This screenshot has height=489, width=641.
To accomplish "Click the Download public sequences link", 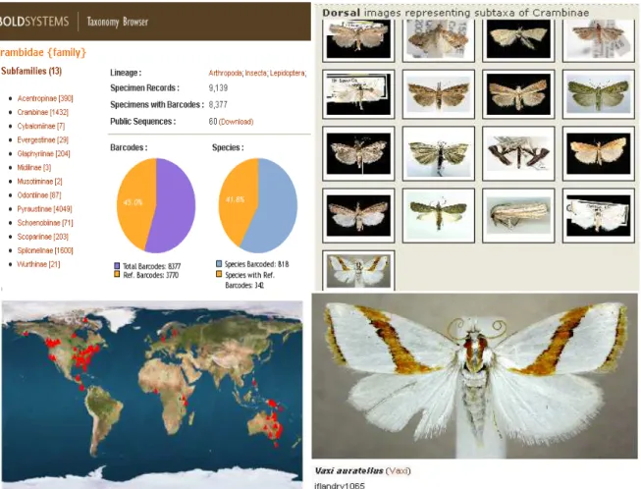I will click(236, 122).
